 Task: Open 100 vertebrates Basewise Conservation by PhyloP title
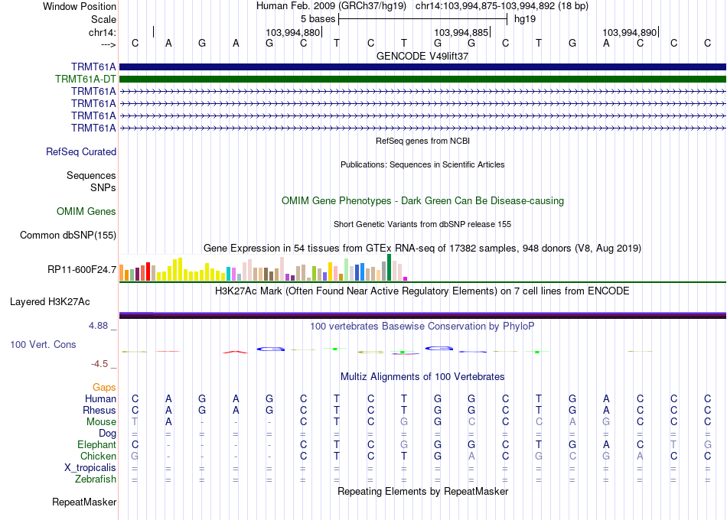[422, 327]
